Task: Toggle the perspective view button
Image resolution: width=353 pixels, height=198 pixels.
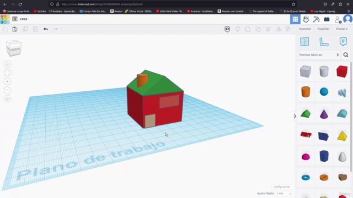Action: pos(7,99)
